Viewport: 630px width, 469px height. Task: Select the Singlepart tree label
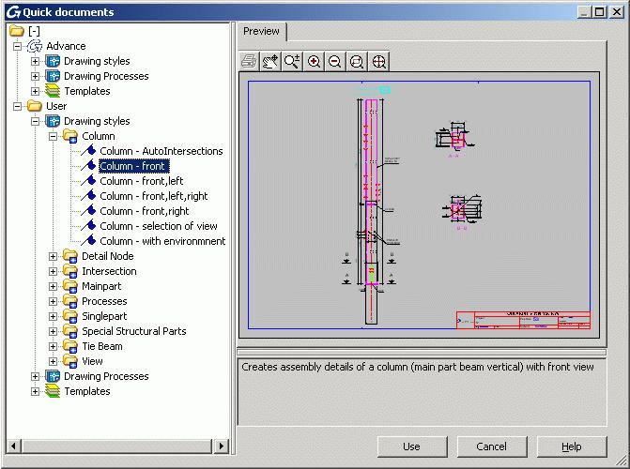pos(104,316)
